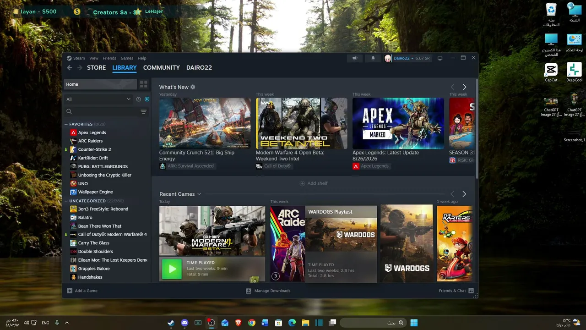Open Friends & Chat grid icon
The width and height of the screenshot is (586, 330).
click(471, 291)
